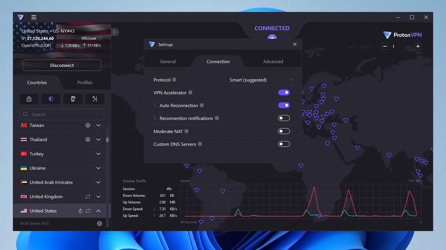Click the info icon next to Protocol
This screenshot has height=250, width=446.
click(174, 80)
